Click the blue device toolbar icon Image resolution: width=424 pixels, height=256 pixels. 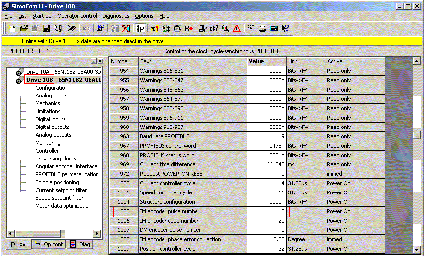(x=274, y=28)
